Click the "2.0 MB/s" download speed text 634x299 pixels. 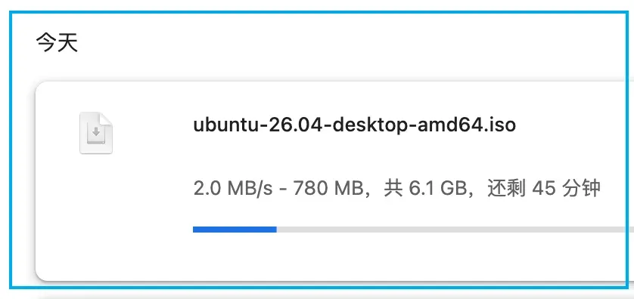coord(233,188)
